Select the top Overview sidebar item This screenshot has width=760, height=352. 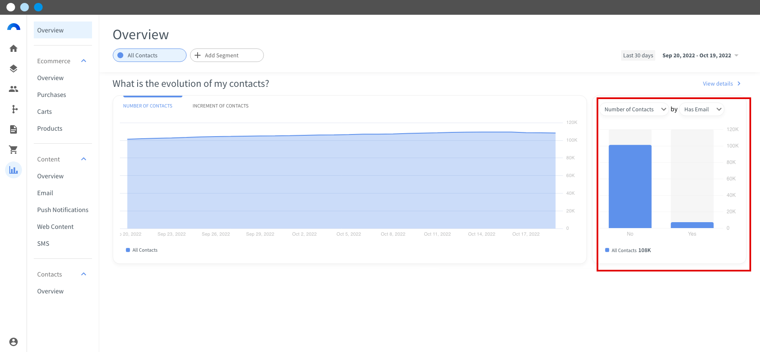[x=63, y=30]
